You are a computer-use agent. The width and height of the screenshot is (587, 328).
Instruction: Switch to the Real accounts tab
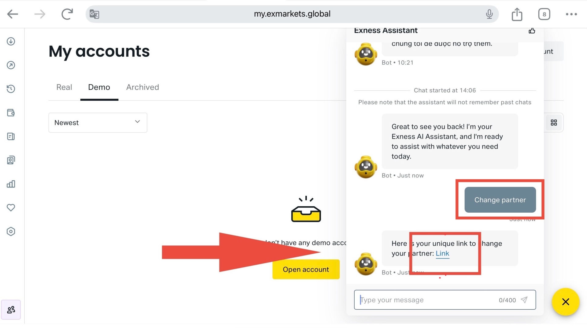pos(64,87)
